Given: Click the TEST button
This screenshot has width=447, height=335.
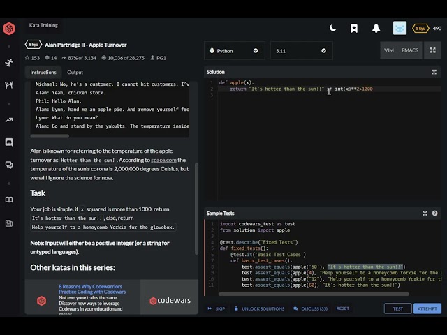Looking at the screenshot, I should pos(397,308).
